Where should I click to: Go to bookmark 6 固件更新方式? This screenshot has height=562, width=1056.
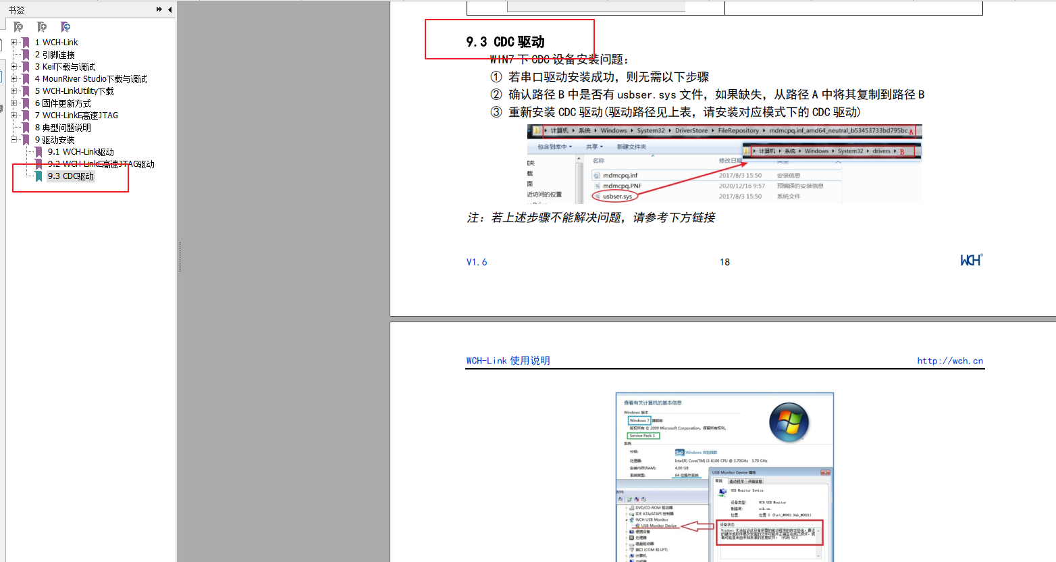point(63,103)
